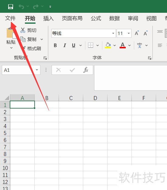Expand the borders dropdown arrow
This screenshot has height=190, width=167.
(97, 45)
